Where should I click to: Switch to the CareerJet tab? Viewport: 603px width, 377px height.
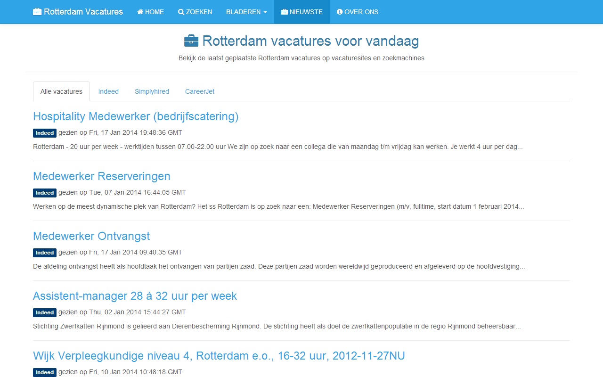pos(200,91)
